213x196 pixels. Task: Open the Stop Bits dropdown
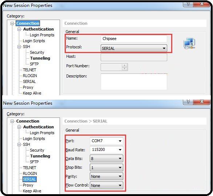tap(106, 168)
